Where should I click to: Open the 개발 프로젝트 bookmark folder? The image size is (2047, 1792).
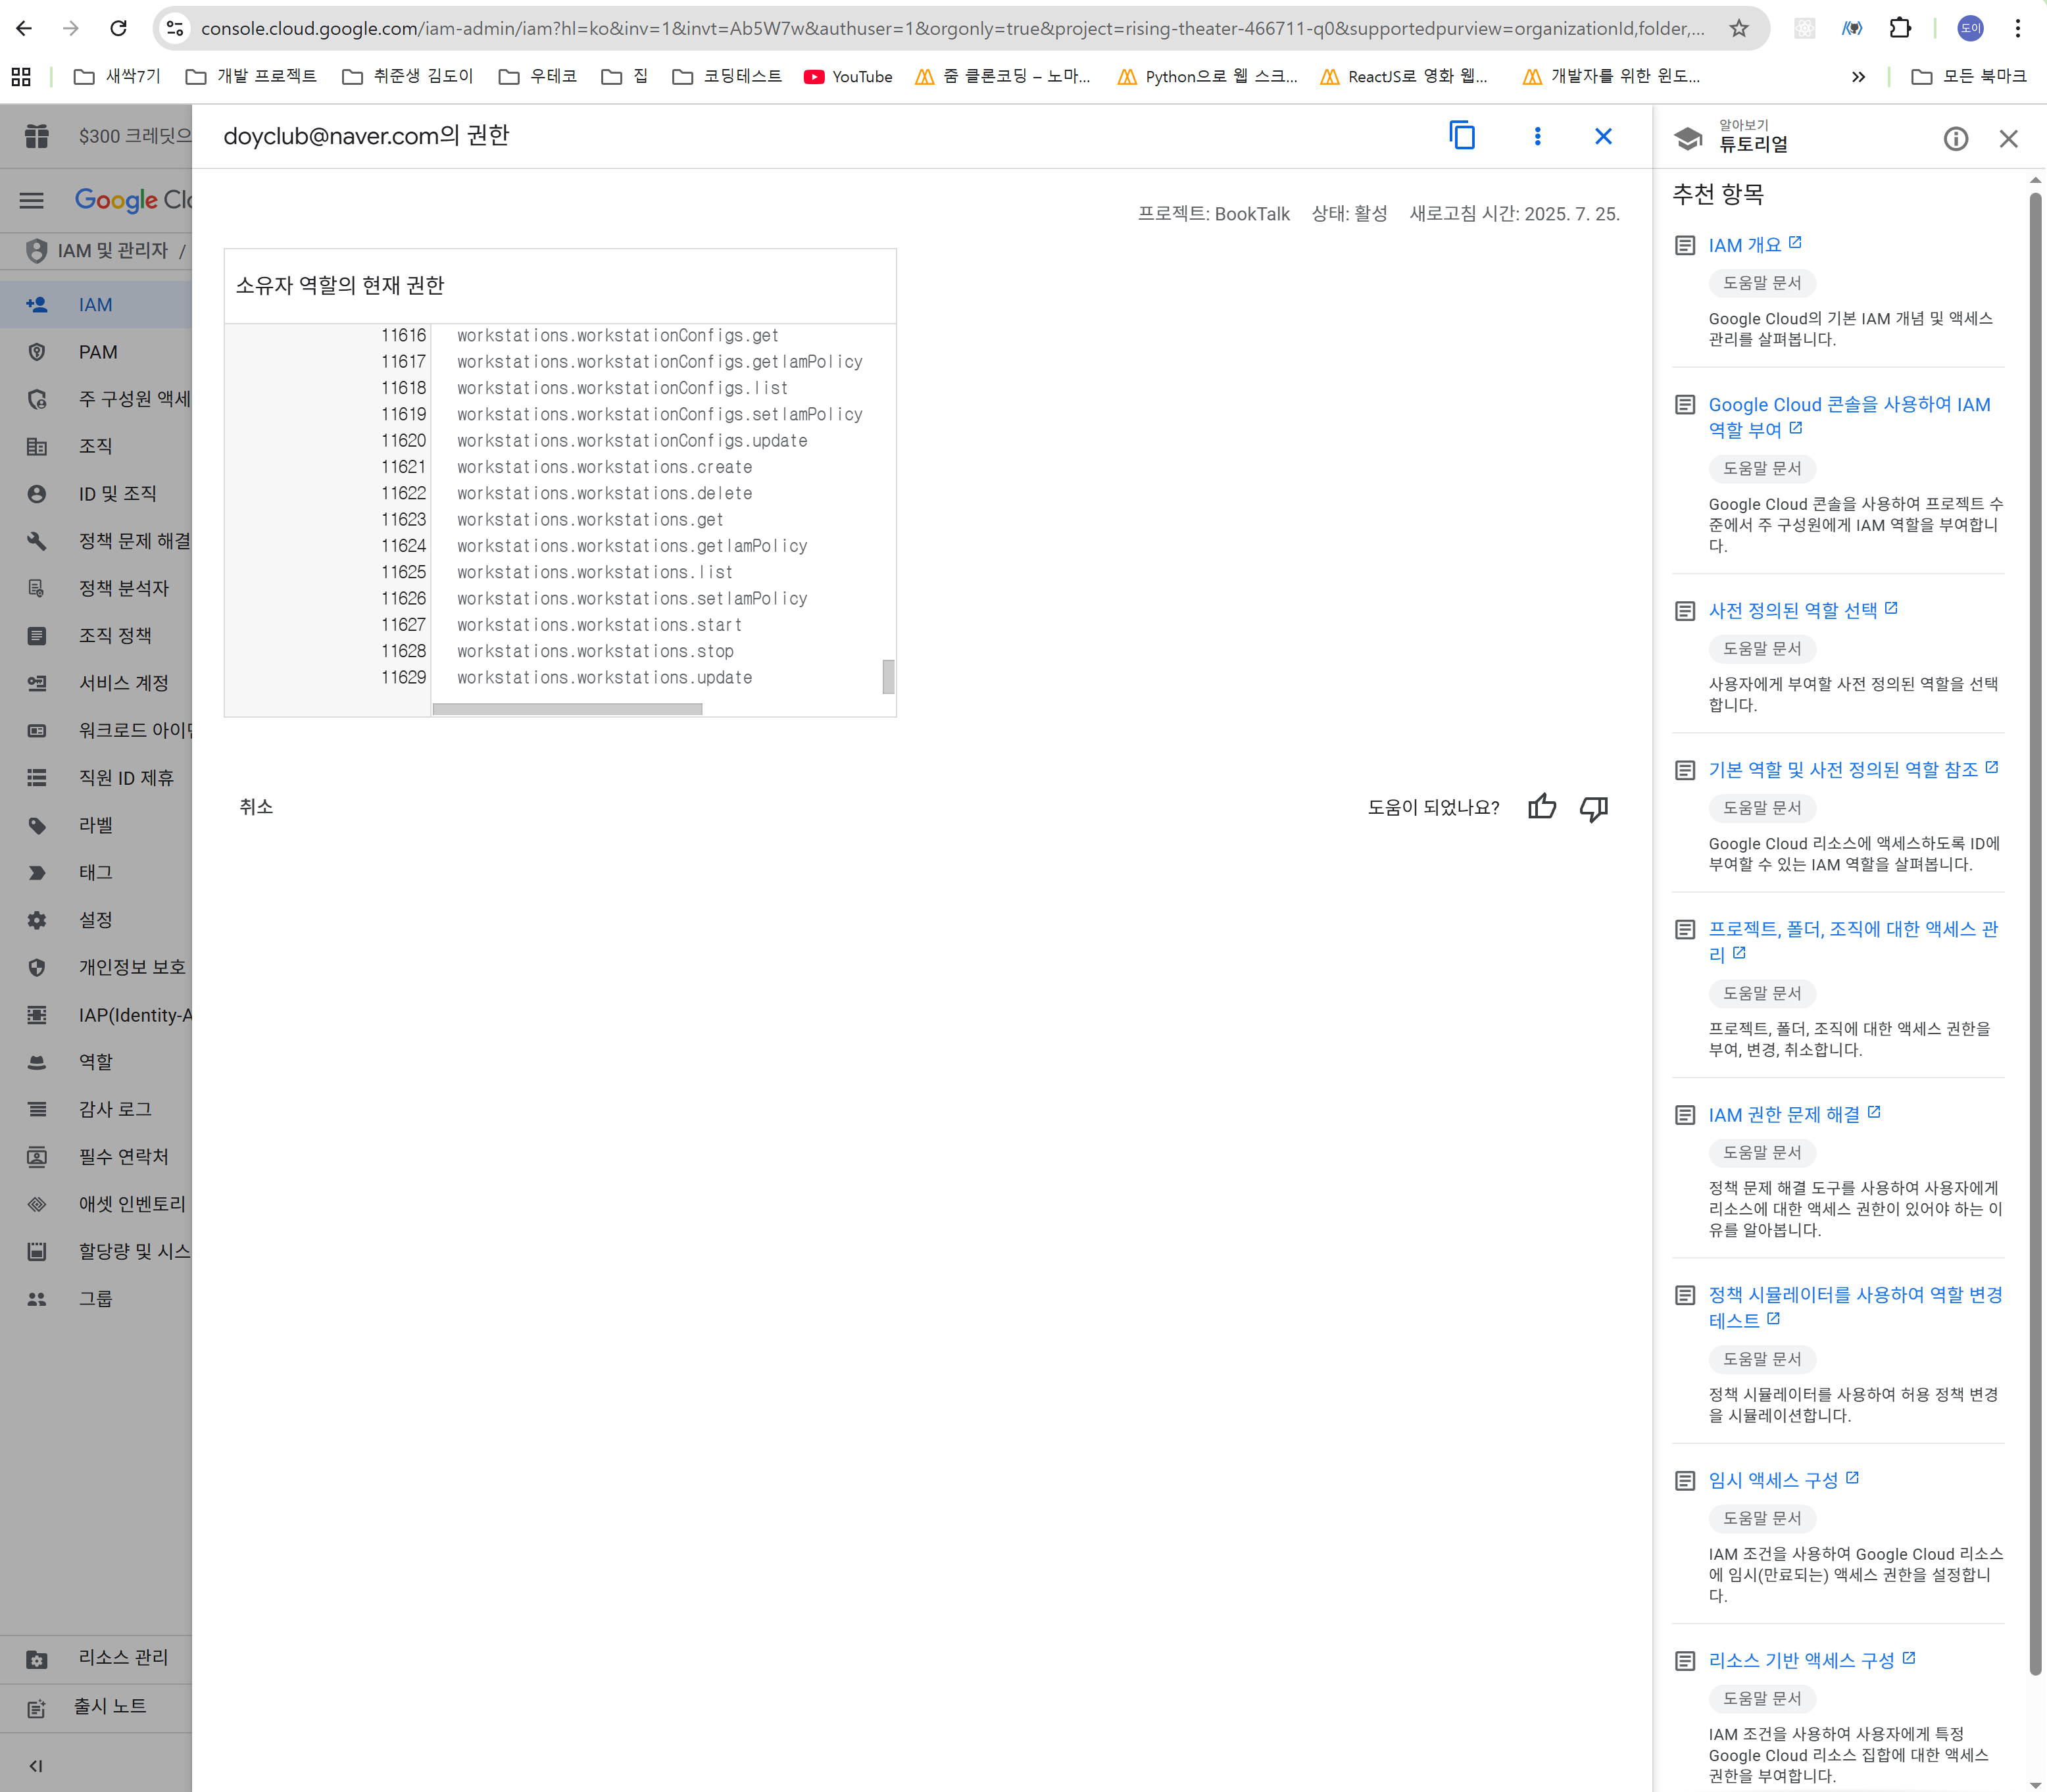(252, 76)
